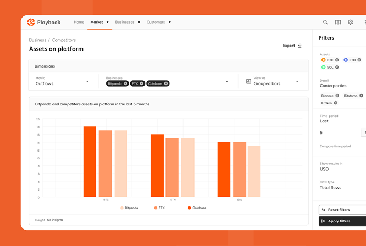This screenshot has width=366, height=246.
Task: Click the SOL coin icon
Action: (323, 67)
